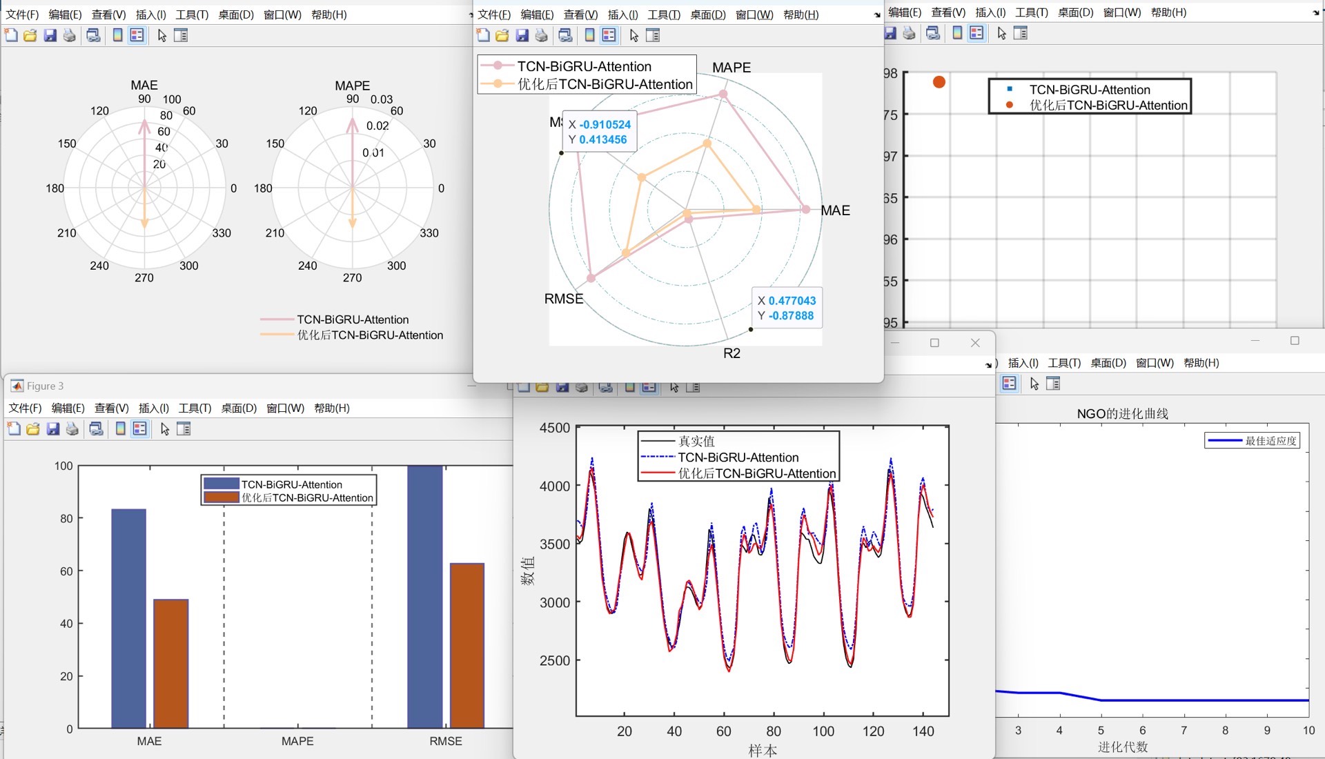
Task: Click data tip showing X -0.910524
Action: tap(599, 132)
